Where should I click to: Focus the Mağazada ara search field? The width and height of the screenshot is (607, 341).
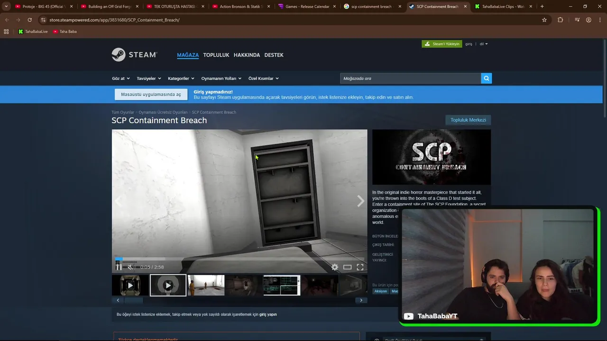[410, 78]
